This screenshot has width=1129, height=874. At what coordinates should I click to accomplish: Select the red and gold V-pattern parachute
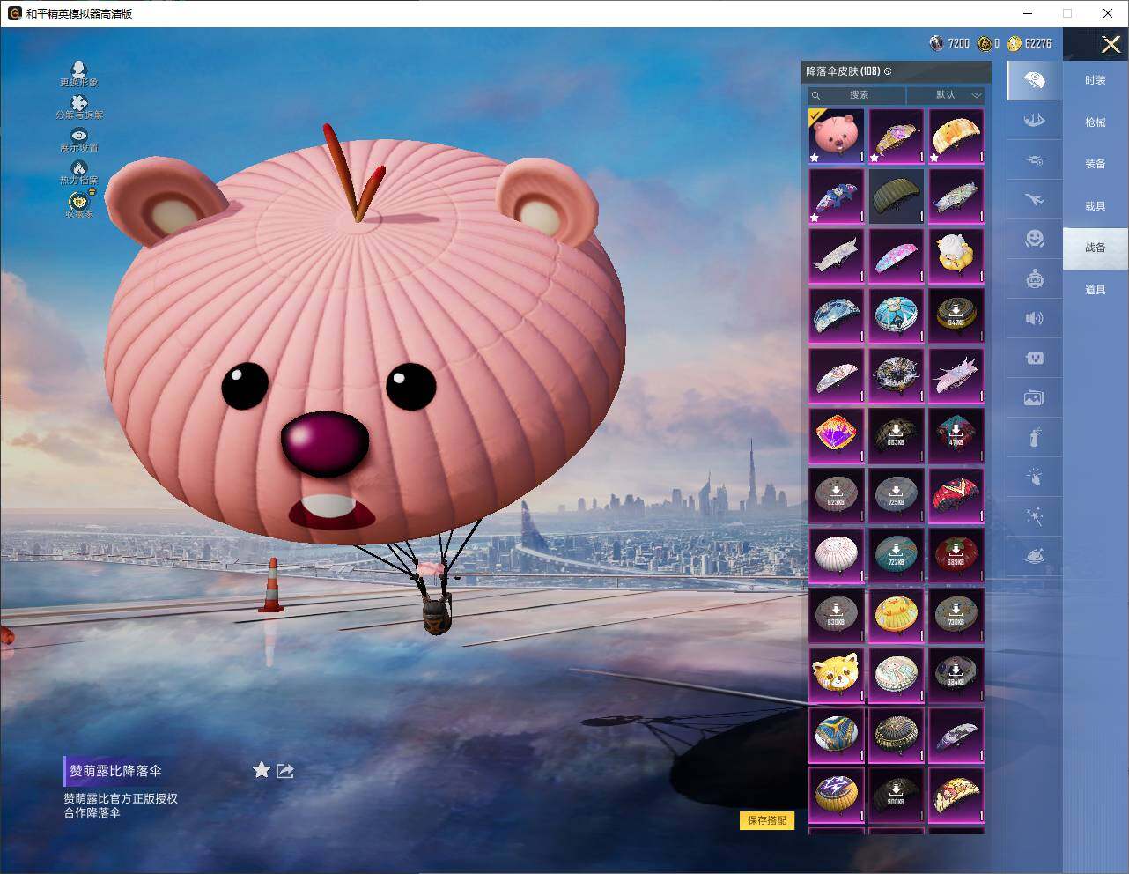(x=956, y=496)
